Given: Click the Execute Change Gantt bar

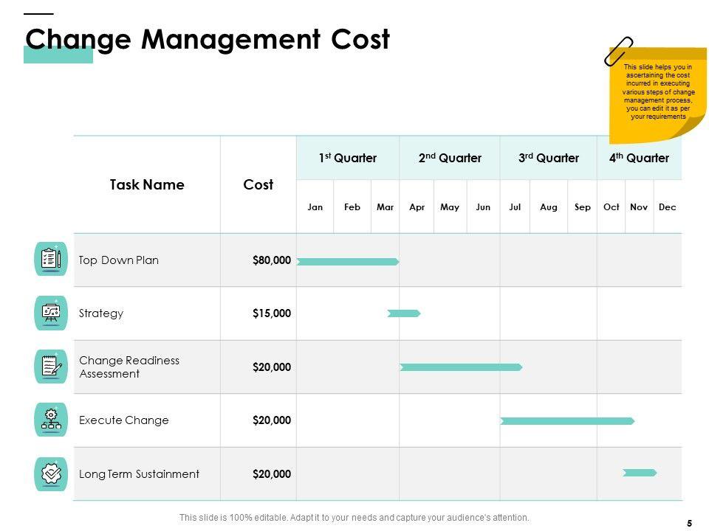Looking at the screenshot, I should click(x=567, y=421).
